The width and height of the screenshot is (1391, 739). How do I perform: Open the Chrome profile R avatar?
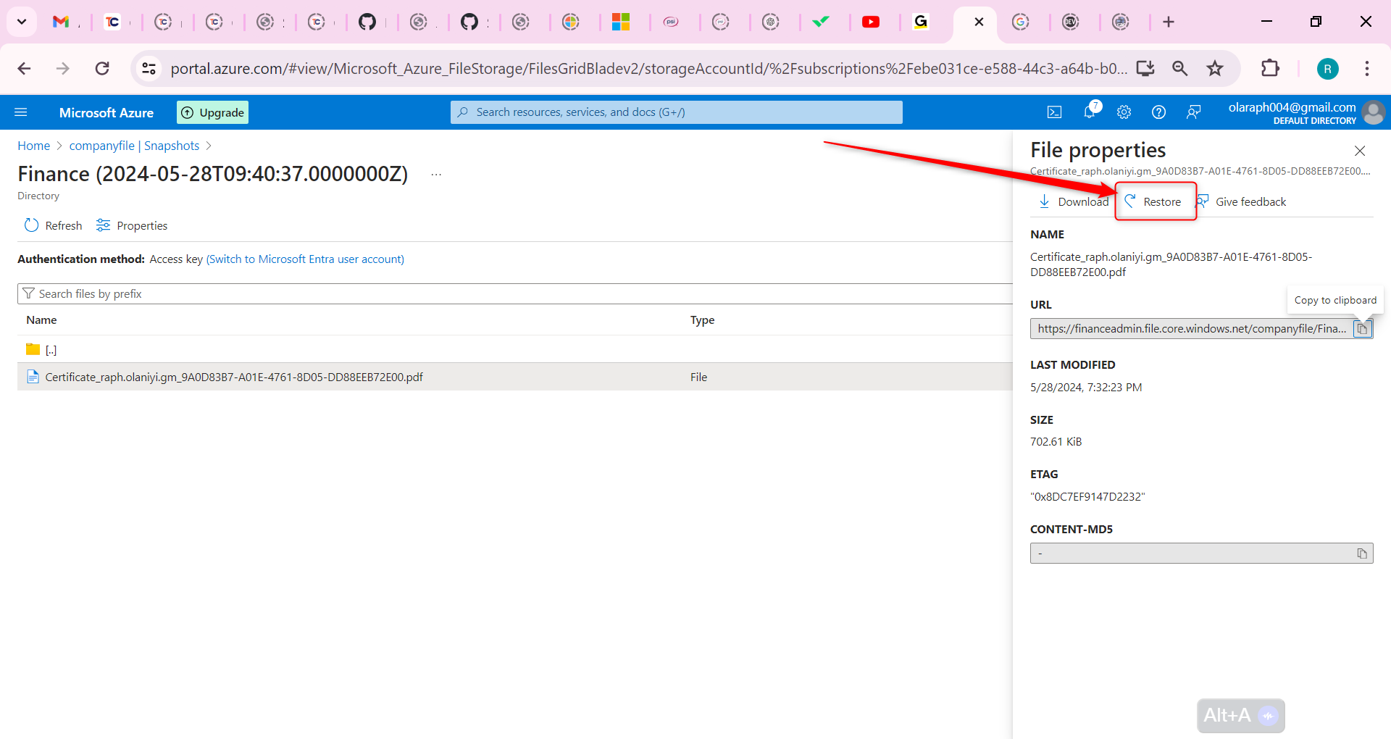click(x=1327, y=69)
